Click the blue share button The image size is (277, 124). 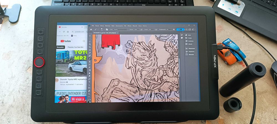tap(181, 29)
